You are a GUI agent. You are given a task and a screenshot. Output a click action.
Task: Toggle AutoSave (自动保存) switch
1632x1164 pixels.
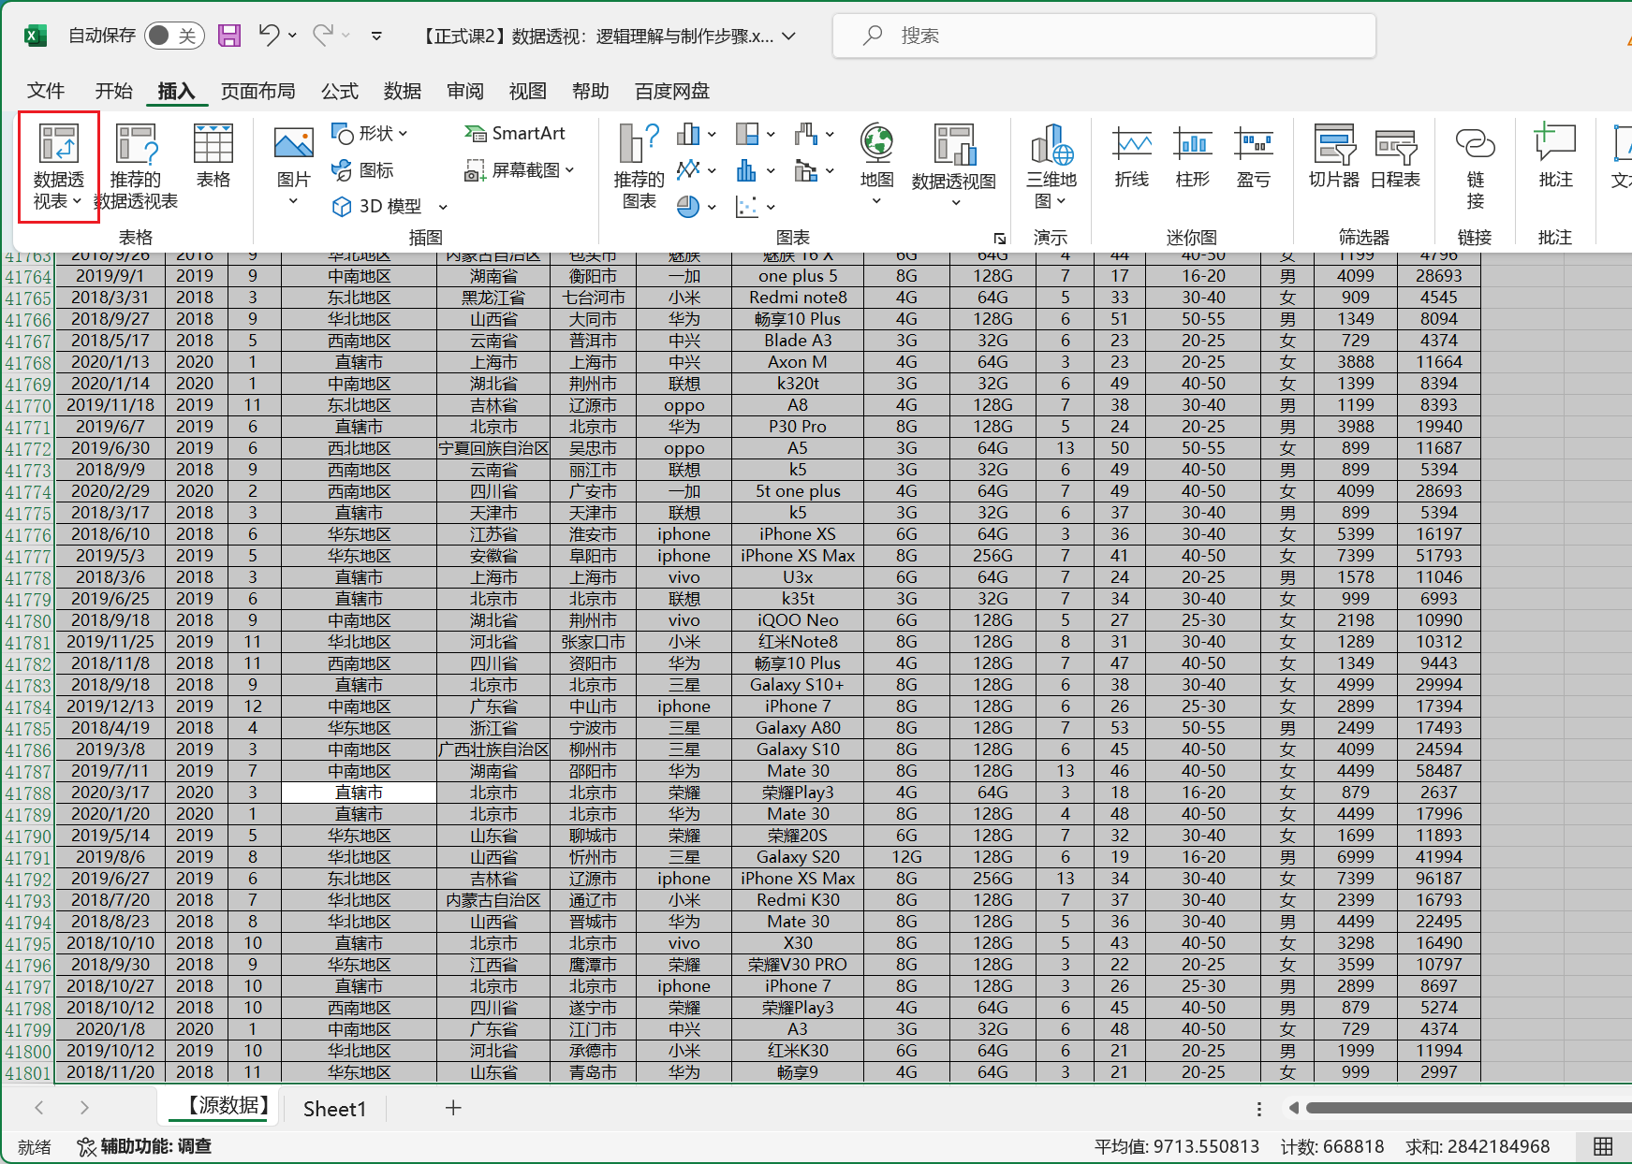(174, 36)
